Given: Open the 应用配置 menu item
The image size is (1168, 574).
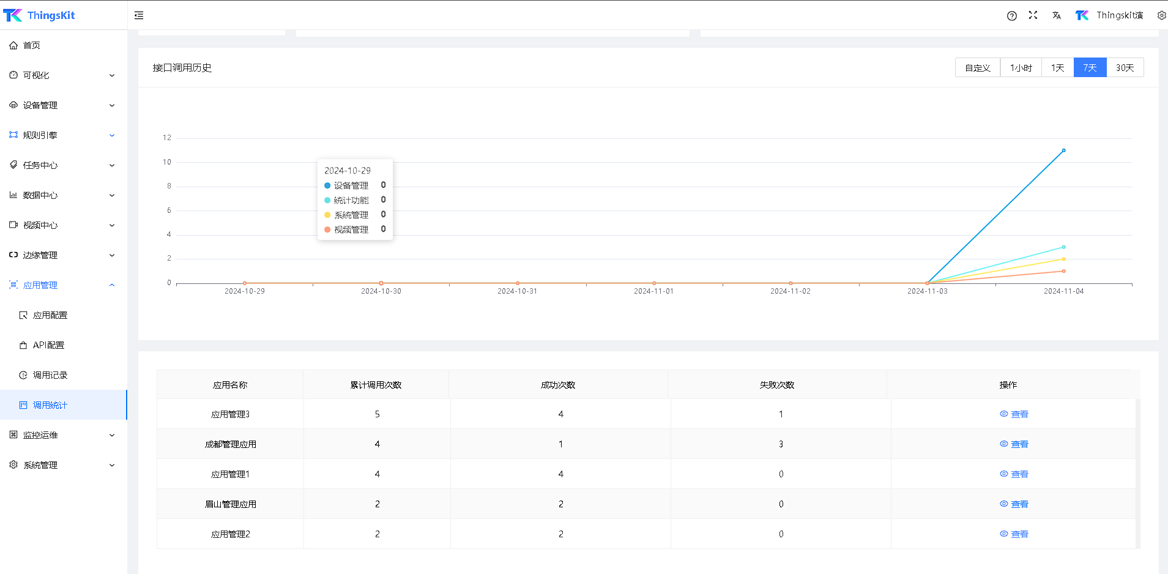Looking at the screenshot, I should (50, 315).
